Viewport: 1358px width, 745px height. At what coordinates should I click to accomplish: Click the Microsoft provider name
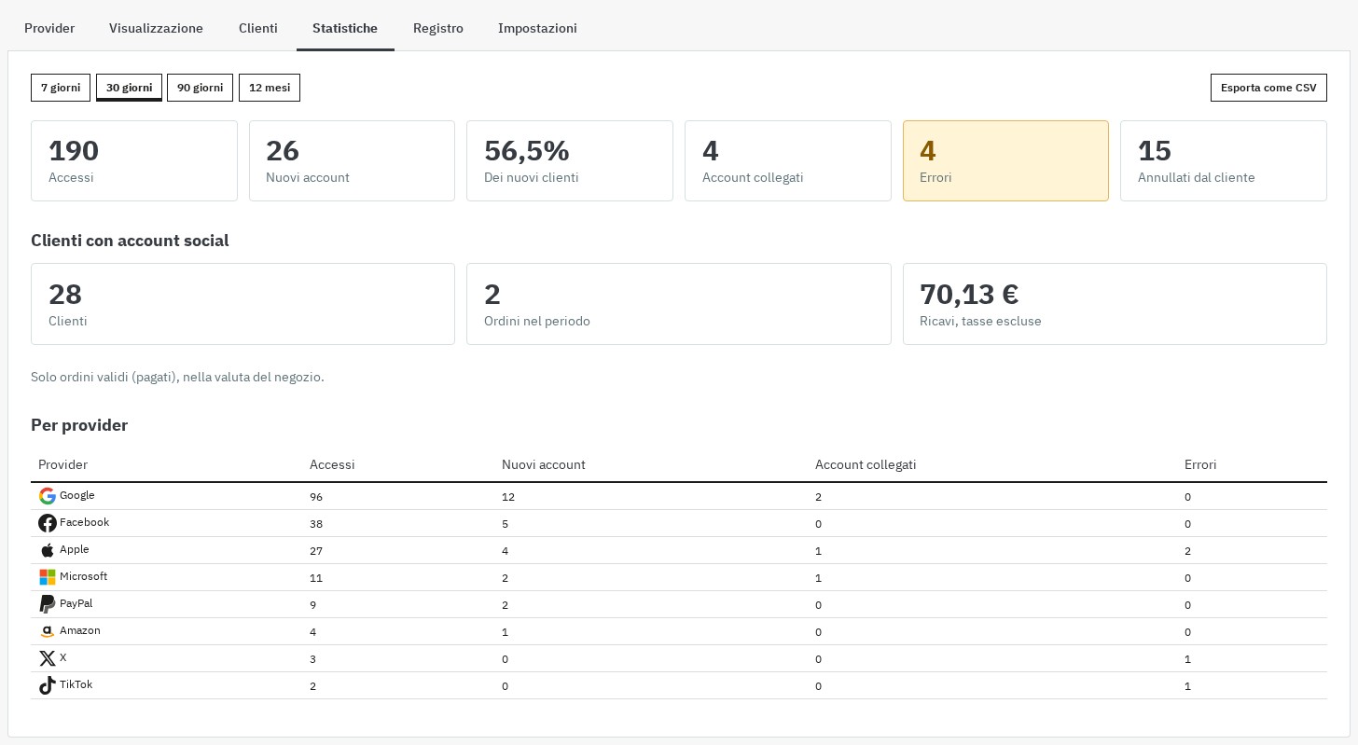tap(83, 576)
